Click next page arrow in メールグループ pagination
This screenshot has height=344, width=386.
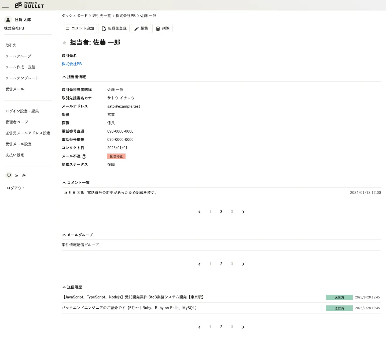point(243,264)
